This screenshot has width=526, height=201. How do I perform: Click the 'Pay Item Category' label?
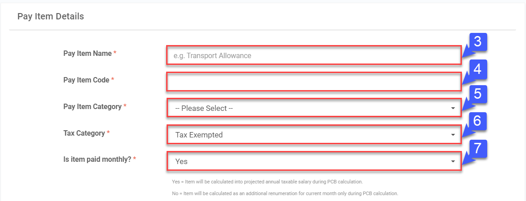pyautogui.click(x=93, y=107)
